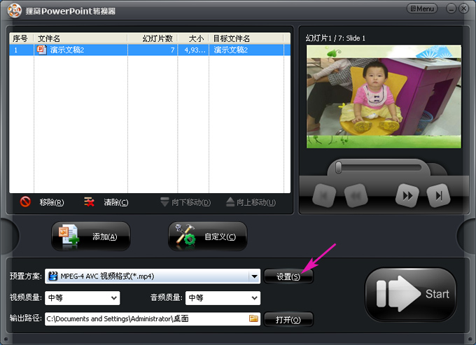The image size is (476, 345).
Task: Open the Customize (自定义) tools button
Action: (208, 236)
